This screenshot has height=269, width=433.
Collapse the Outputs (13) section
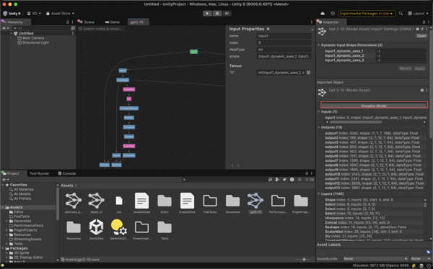click(319, 127)
